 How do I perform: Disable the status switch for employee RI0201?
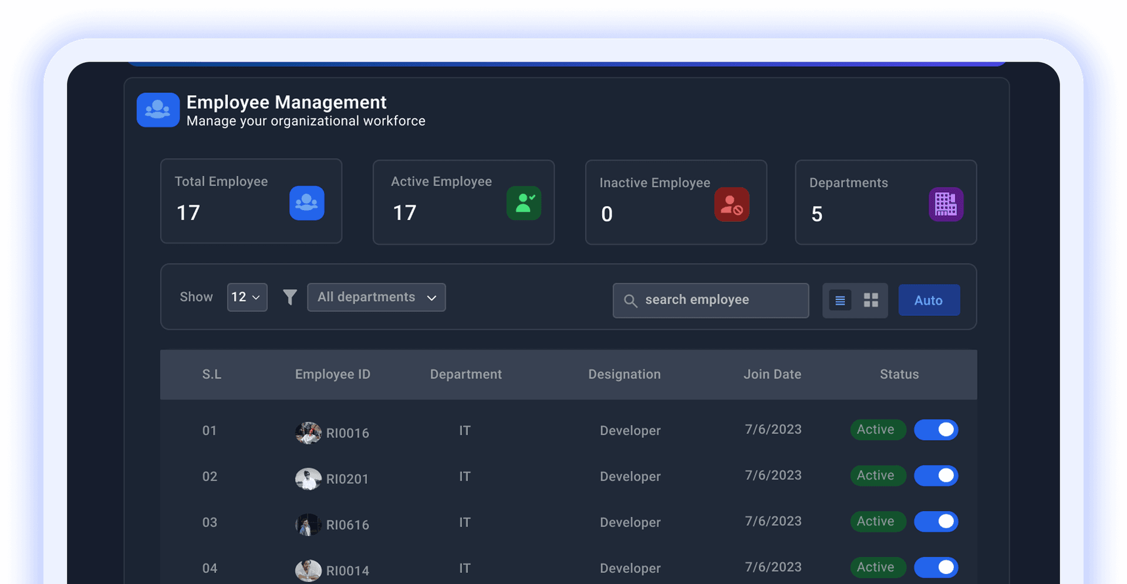point(936,476)
